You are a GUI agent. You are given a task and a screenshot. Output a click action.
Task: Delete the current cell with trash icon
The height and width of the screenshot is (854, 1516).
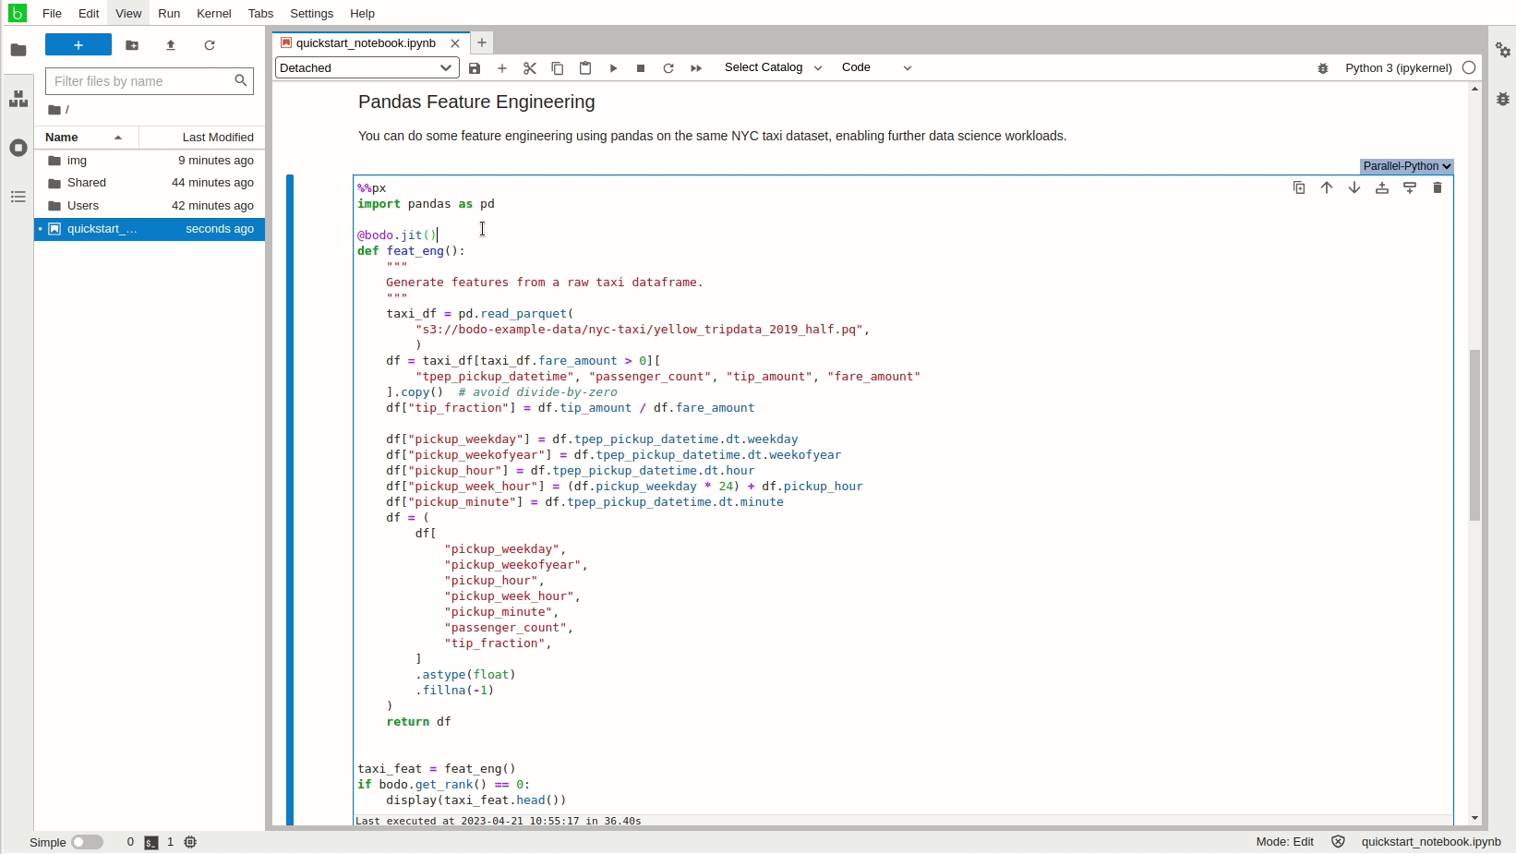[x=1438, y=188]
